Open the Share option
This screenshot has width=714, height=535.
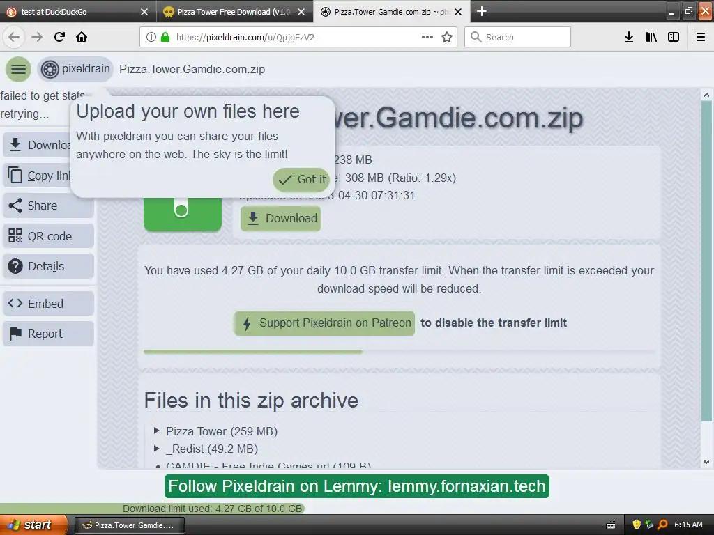(48, 206)
